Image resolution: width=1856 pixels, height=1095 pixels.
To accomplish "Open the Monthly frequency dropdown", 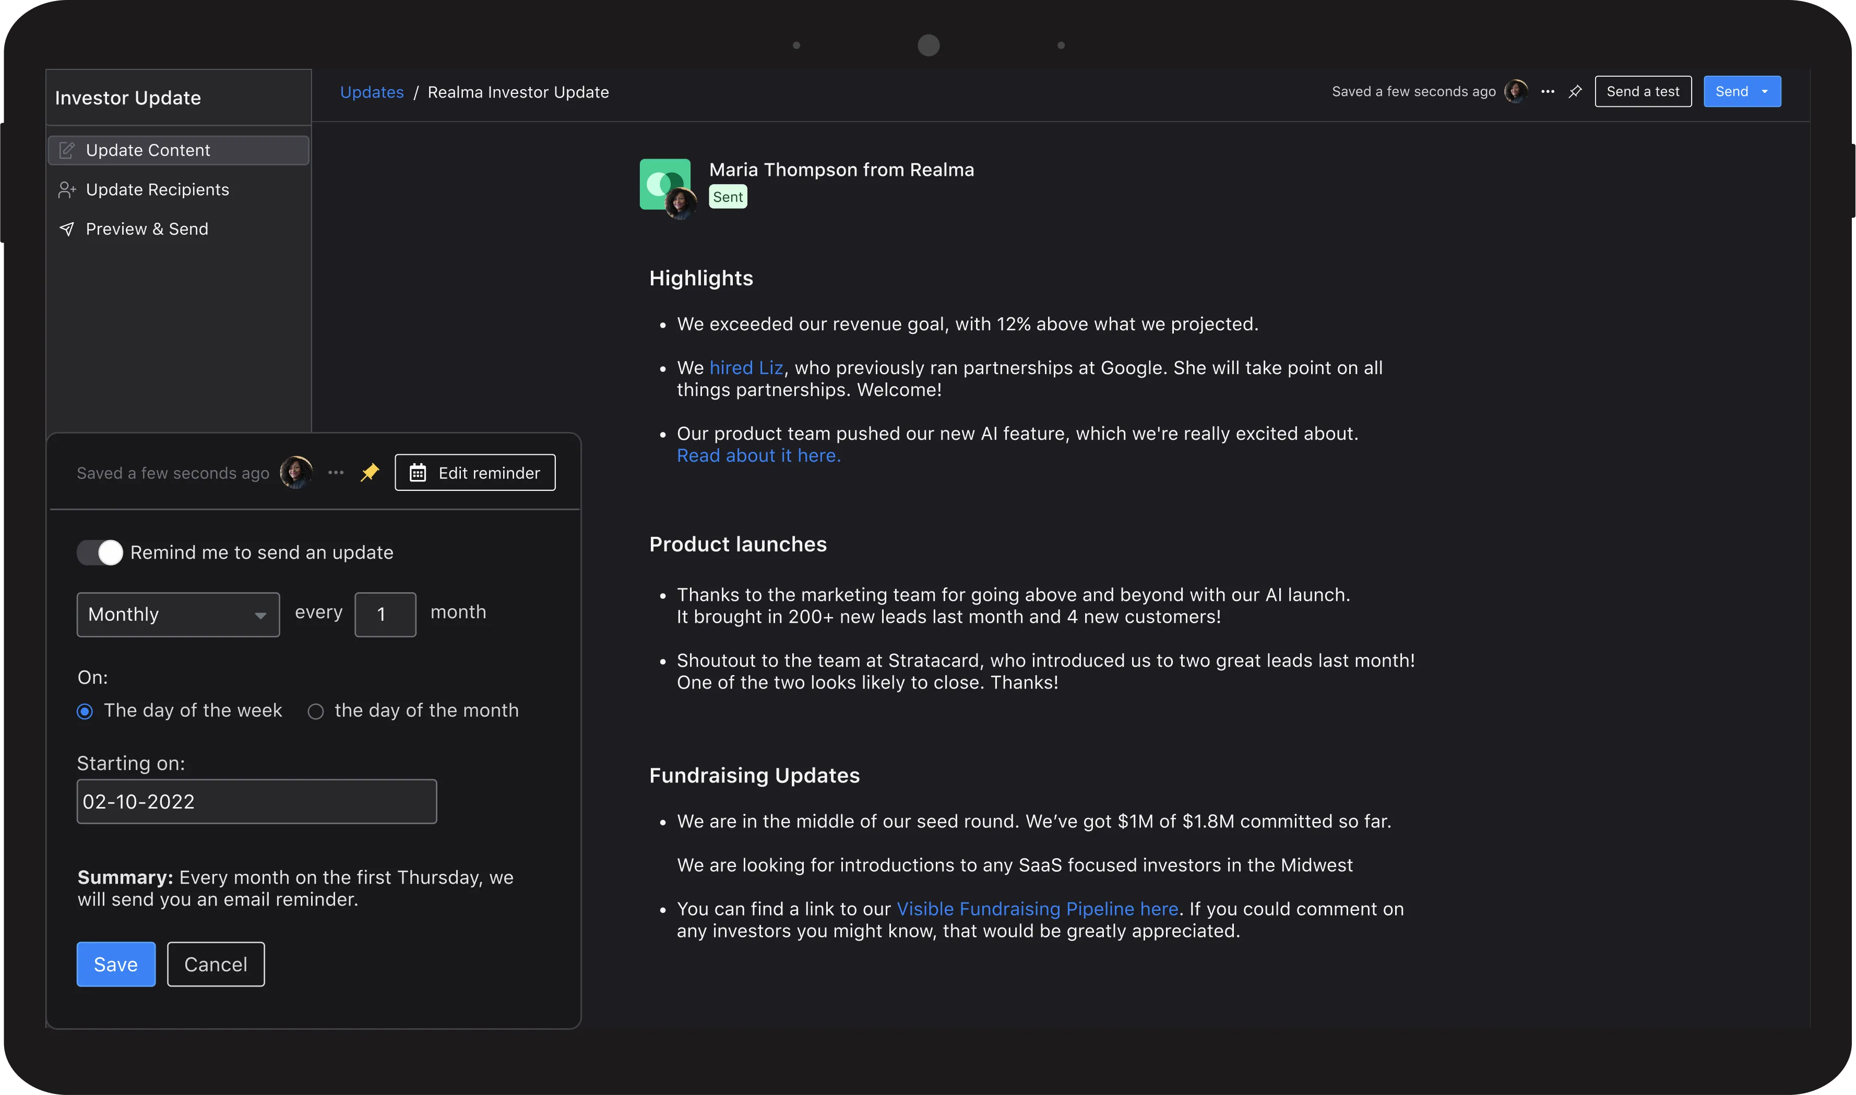I will point(178,615).
